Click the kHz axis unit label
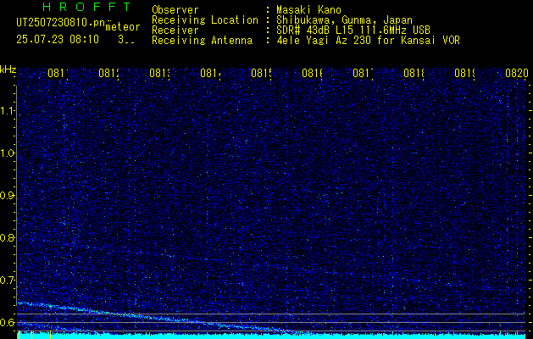This screenshot has height=339, width=533. click(x=8, y=69)
